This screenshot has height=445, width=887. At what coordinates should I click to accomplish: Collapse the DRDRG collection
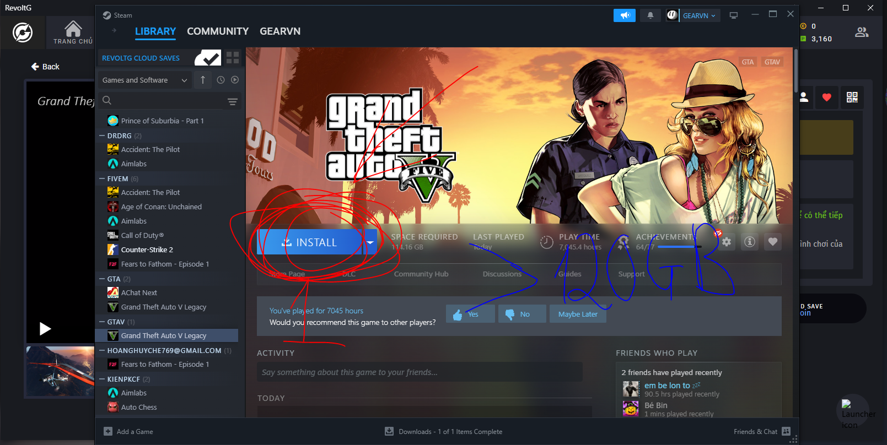(x=102, y=135)
